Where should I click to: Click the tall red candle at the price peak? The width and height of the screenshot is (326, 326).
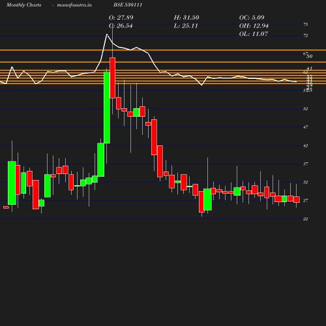(113, 78)
